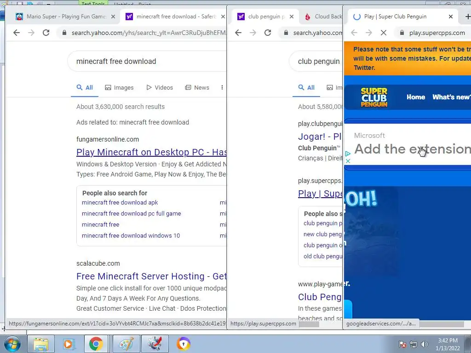Click the play.supercpps.com address bar

[433, 33]
